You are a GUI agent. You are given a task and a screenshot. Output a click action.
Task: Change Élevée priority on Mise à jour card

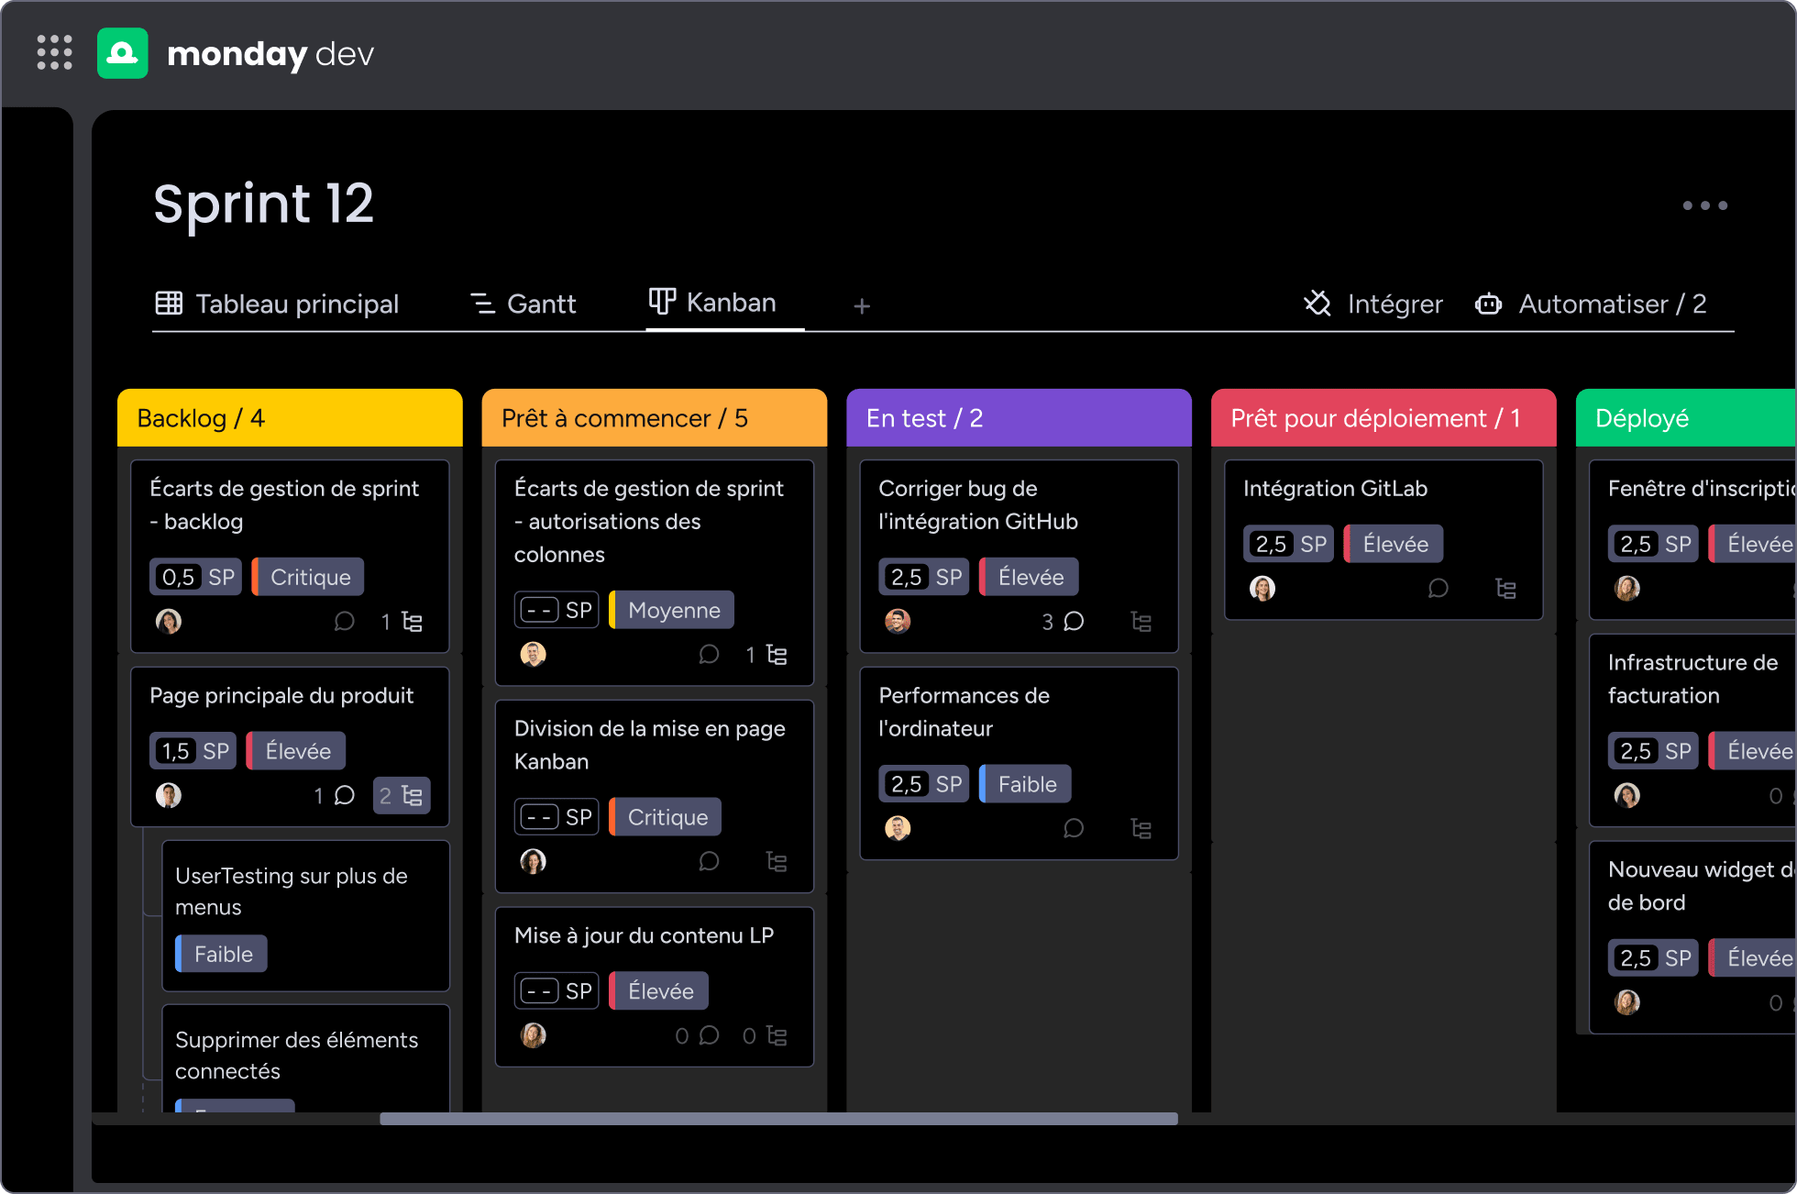pos(659,991)
